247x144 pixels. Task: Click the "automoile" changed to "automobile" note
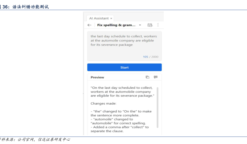(x=118, y=121)
